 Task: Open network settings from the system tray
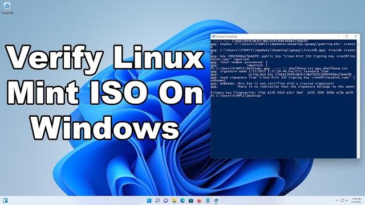[x=342, y=200]
